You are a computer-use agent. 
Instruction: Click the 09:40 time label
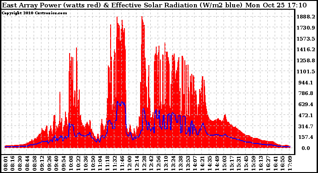click(57, 163)
